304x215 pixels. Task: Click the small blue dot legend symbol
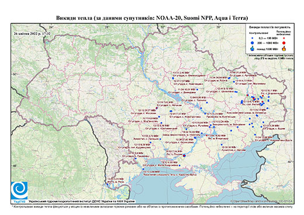pyautogui.click(x=253, y=38)
